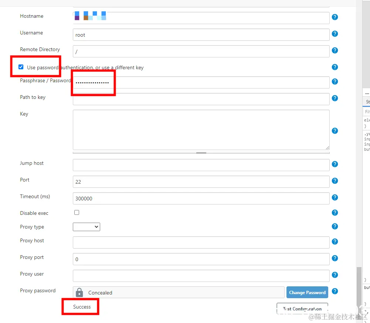This screenshot has width=370, height=323.
Task: Click the Proxy port field showing 0
Action: point(201,259)
